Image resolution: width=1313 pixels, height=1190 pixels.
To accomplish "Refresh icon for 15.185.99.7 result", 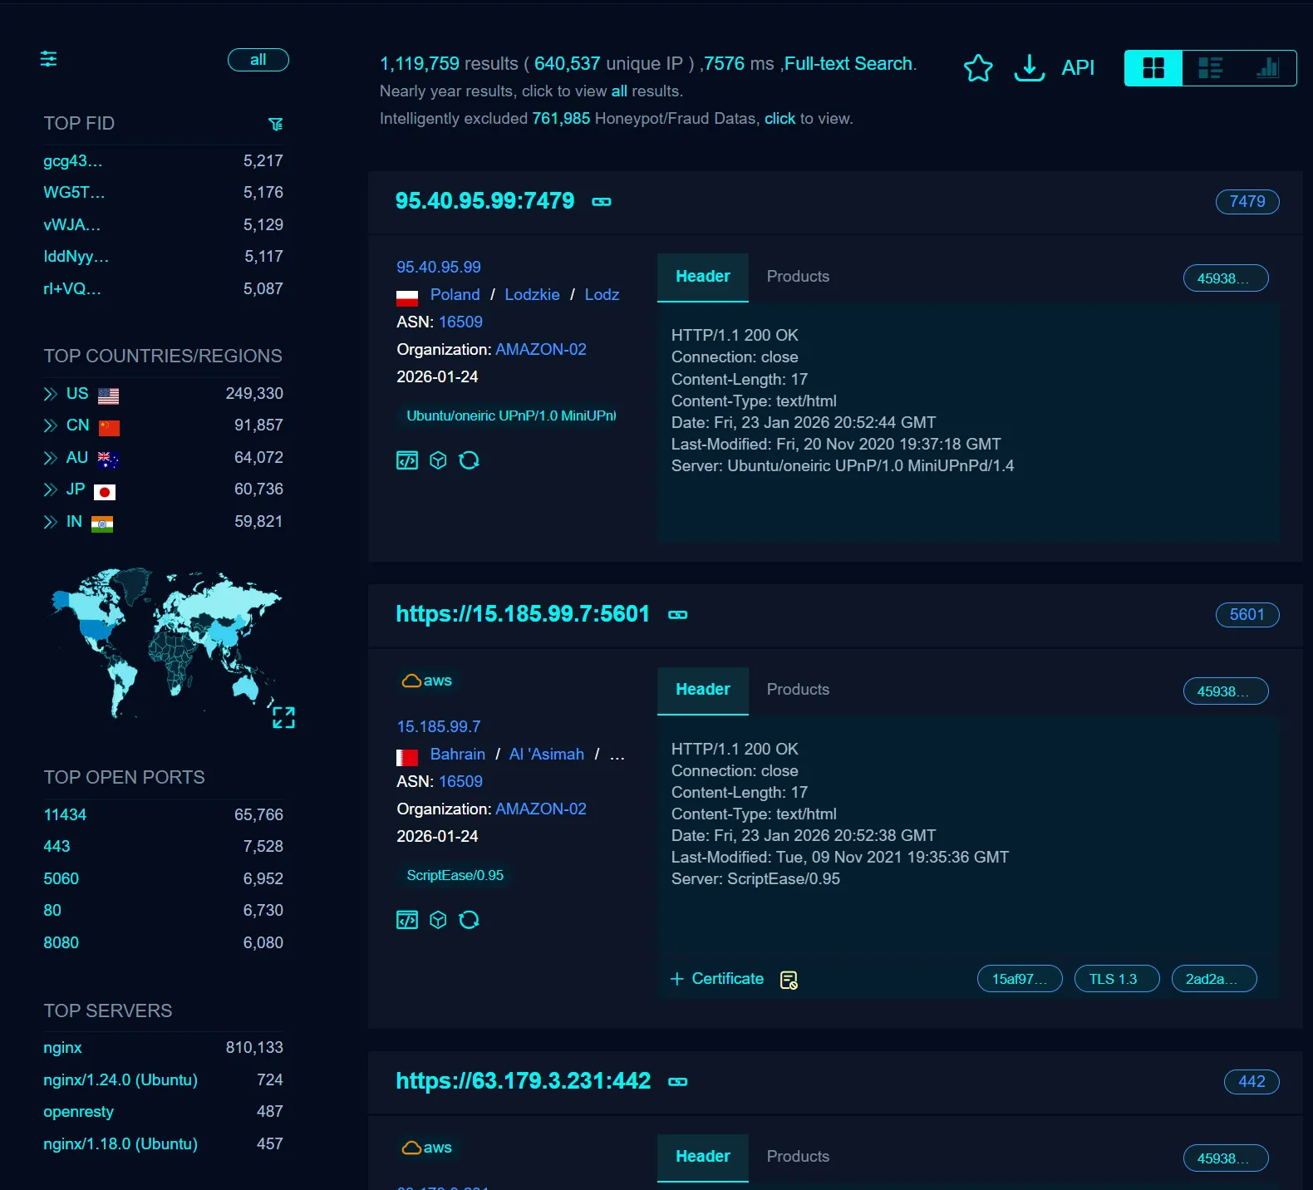I will pyautogui.click(x=470, y=920).
